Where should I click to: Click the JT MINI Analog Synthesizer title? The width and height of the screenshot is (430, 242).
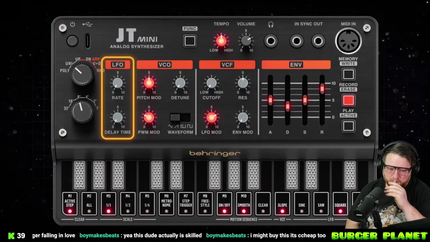(137, 39)
